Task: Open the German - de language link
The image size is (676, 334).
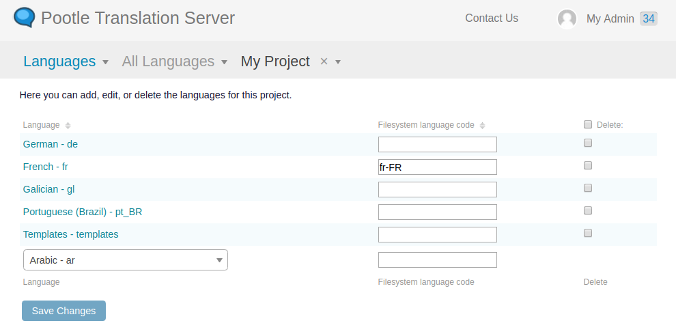Action: pyautogui.click(x=51, y=144)
